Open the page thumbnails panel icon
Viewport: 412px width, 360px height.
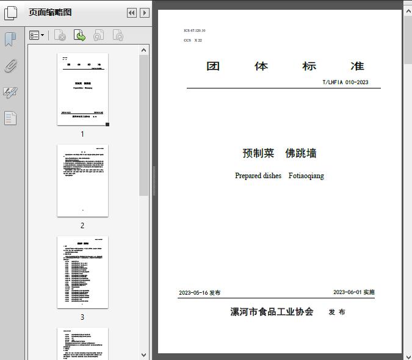[10, 13]
